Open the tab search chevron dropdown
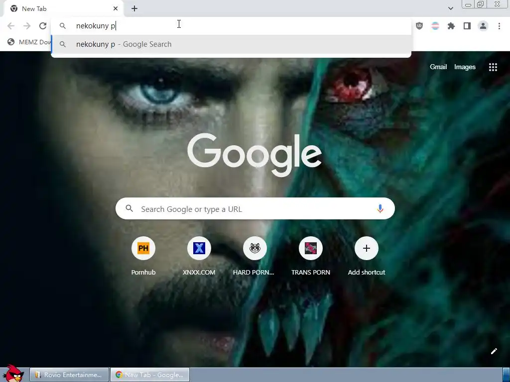 click(450, 8)
